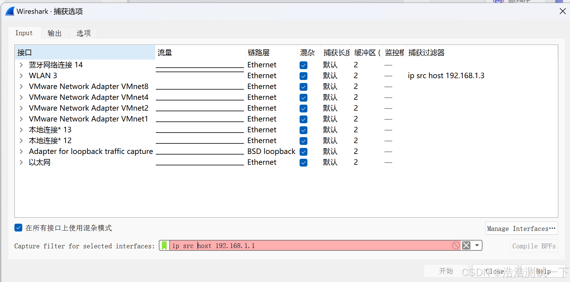This screenshot has height=282, width=570.
Task: Close the capture options dialog window
Action: tap(562, 11)
